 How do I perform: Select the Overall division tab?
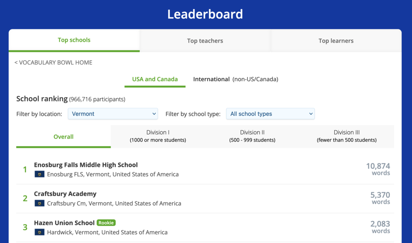pyautogui.click(x=64, y=137)
